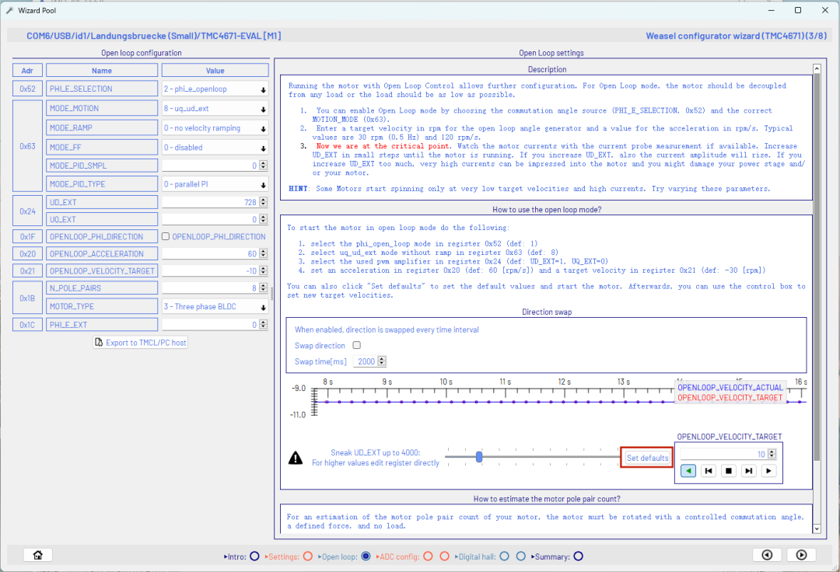Click the home icon in the bottom bar

[x=37, y=555]
